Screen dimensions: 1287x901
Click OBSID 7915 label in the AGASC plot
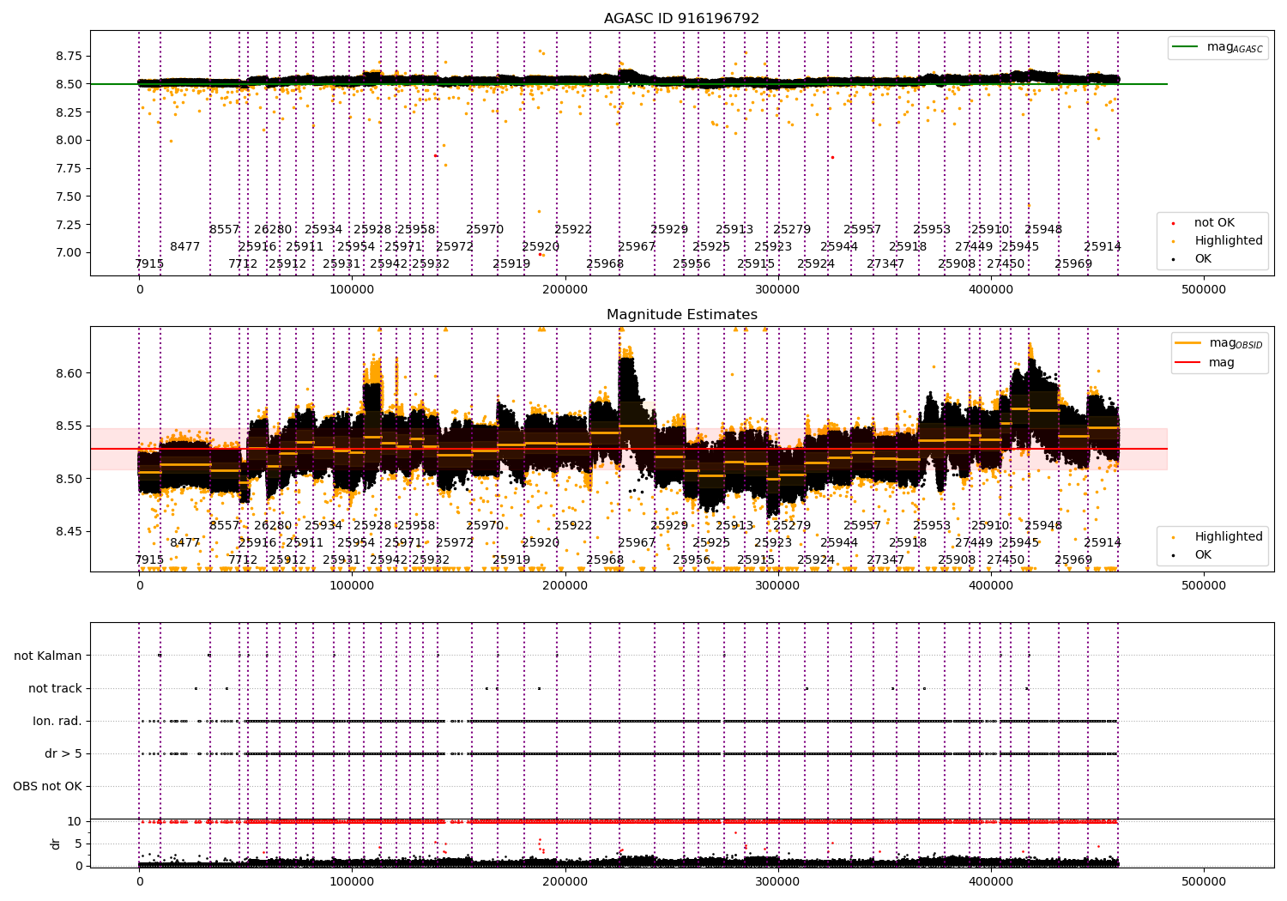pyautogui.click(x=149, y=263)
